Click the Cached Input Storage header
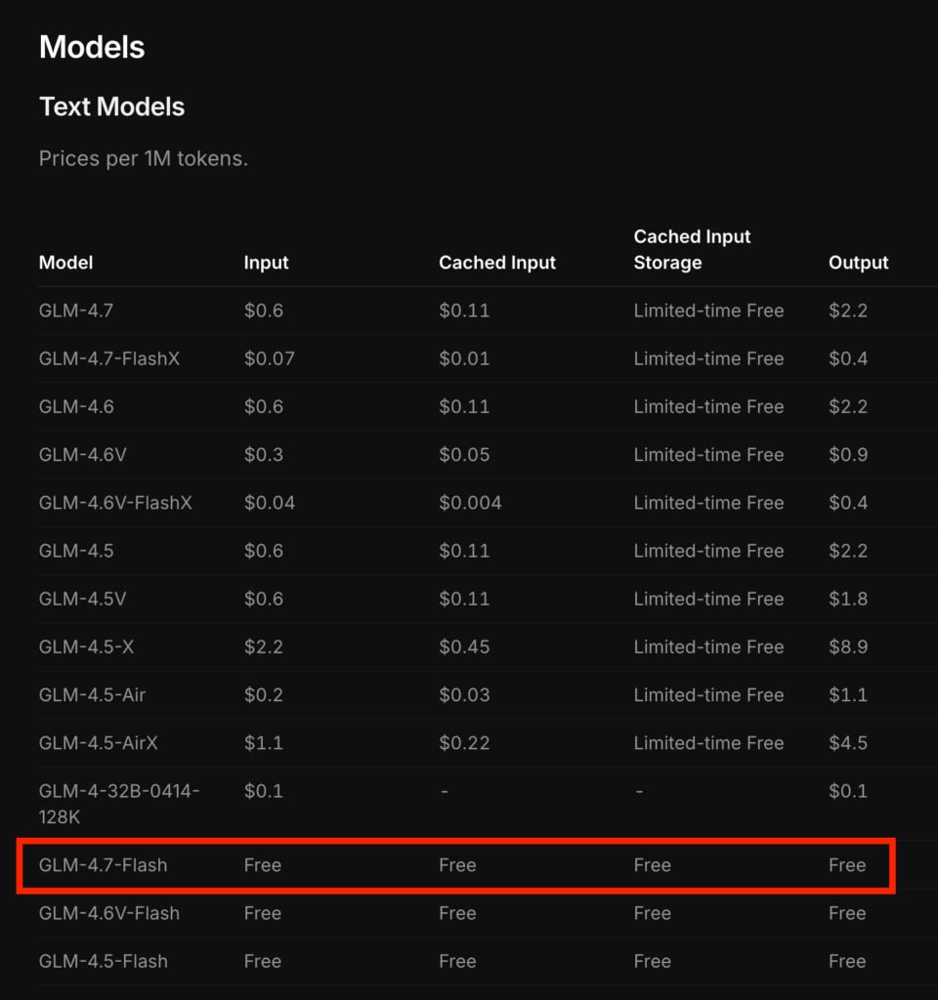Screen dimensions: 938x1000 692,249
